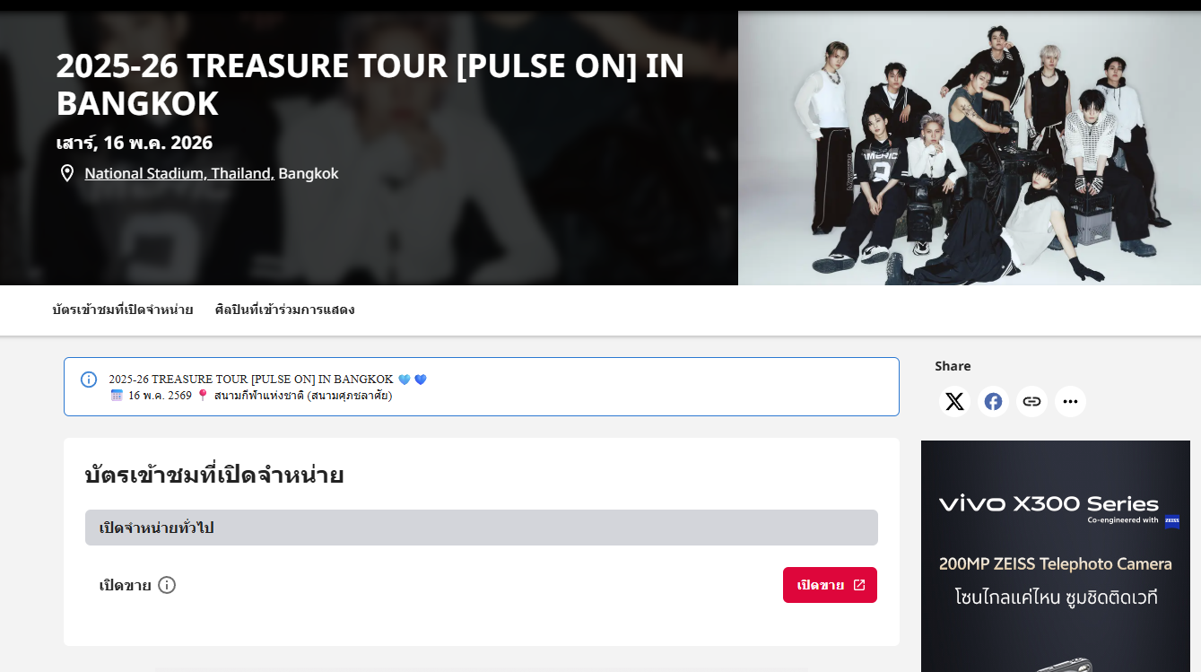This screenshot has width=1201, height=672.
Task: Copy the event link via chain icon
Action: [x=1031, y=401]
